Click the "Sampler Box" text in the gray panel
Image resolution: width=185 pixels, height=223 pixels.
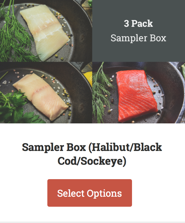tap(138, 38)
